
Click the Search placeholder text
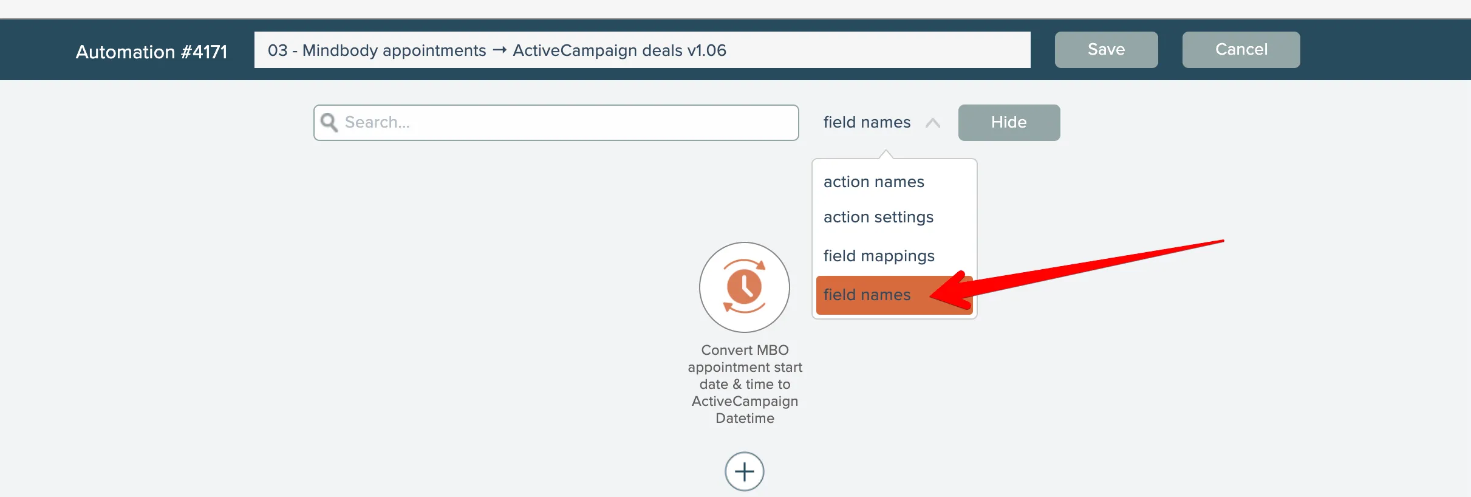tap(377, 123)
